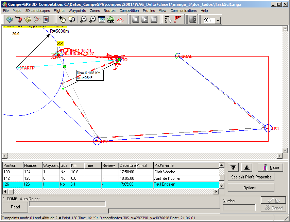Select the Aart de Koomen pilot row
290x222 pixels.
pyautogui.click(x=110, y=178)
